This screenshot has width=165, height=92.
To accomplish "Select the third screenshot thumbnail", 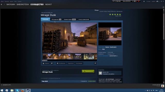I will tap(68, 56).
